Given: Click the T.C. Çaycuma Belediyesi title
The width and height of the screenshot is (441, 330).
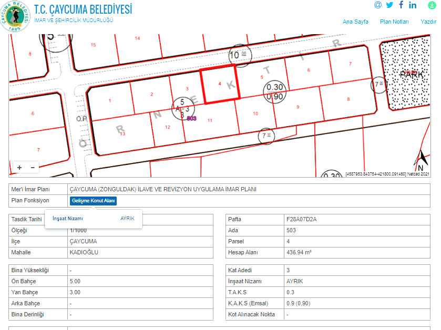Looking at the screenshot, I should (x=83, y=9).
